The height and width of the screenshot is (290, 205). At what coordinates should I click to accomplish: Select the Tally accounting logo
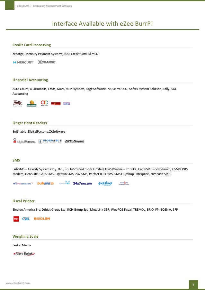pyautogui.click(x=18, y=103)
